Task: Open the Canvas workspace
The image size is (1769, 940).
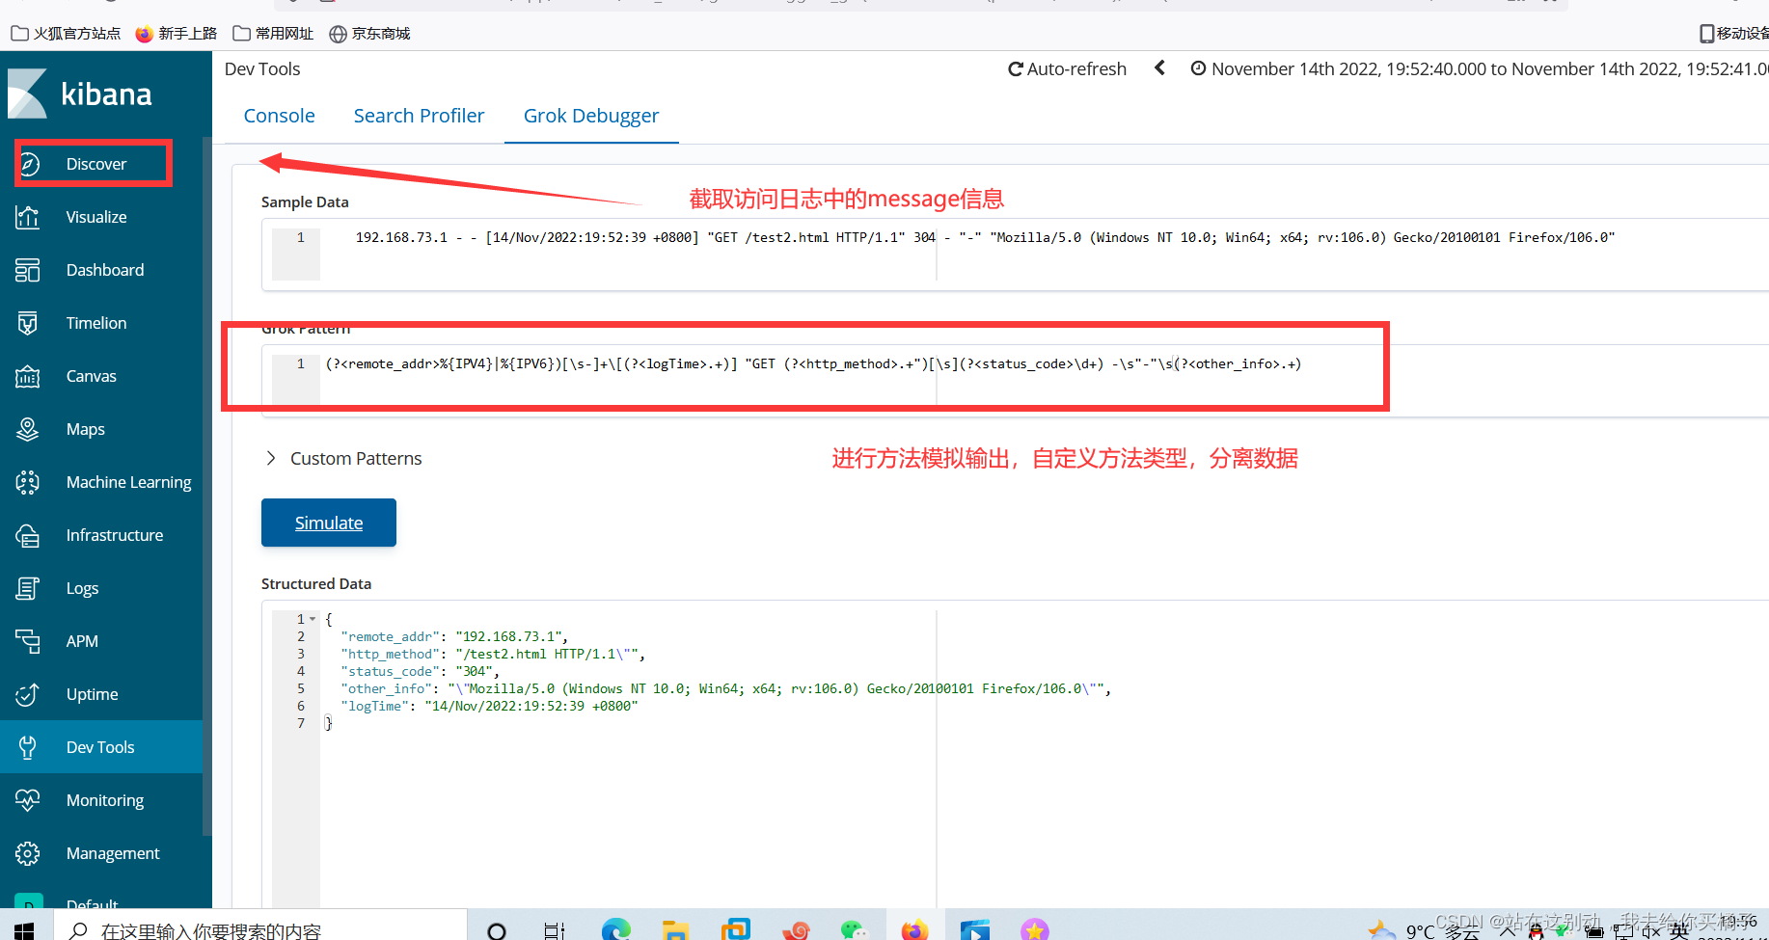Action: click(92, 375)
